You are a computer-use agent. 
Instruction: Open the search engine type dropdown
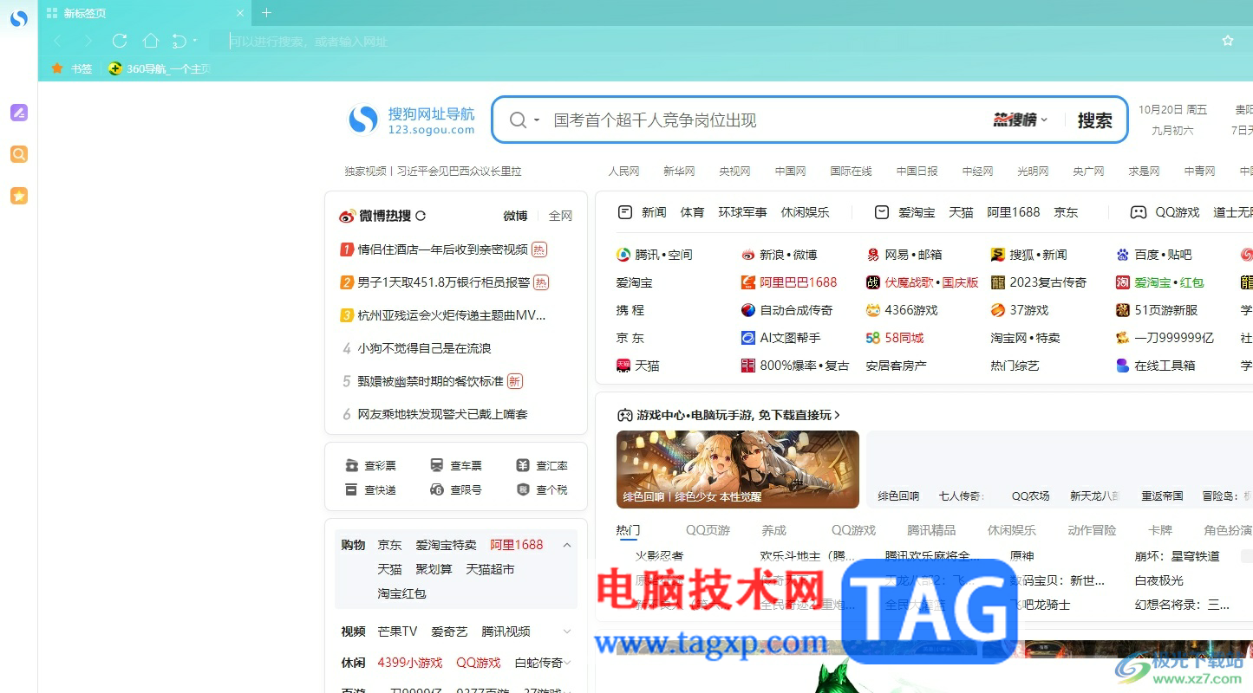point(525,120)
